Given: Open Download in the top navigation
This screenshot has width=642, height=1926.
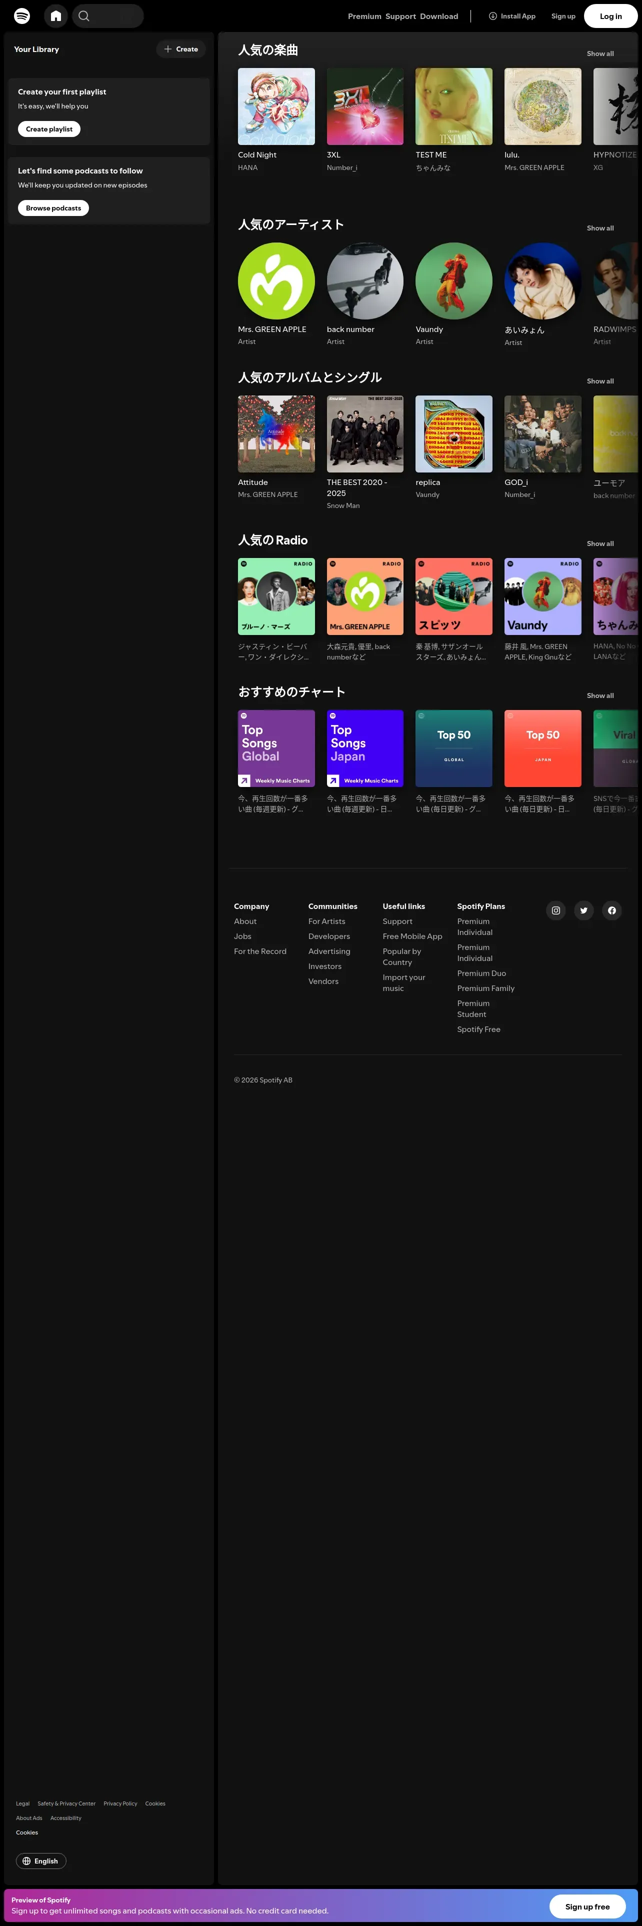Looking at the screenshot, I should click(x=439, y=16).
